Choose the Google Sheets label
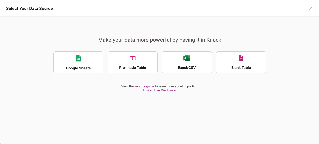This screenshot has width=319, height=144. (78, 68)
